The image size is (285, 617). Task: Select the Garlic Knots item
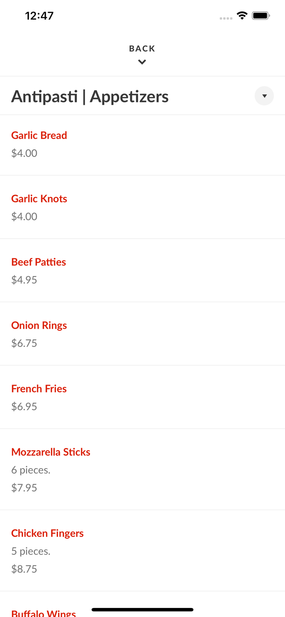39,199
